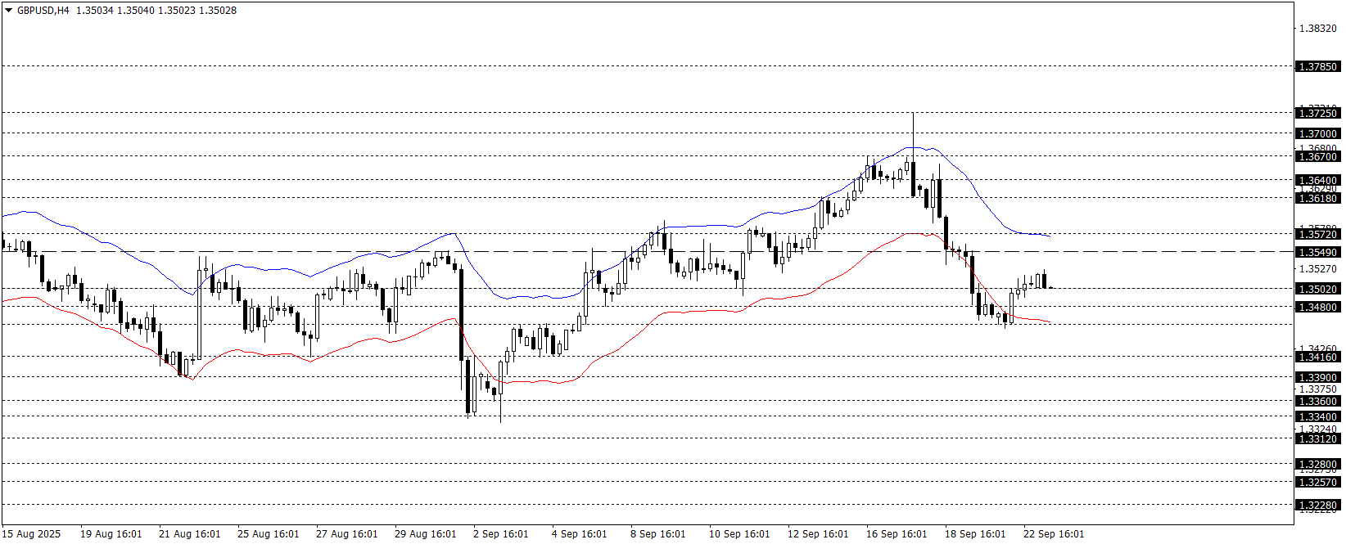Click the 1.35490 price level label
Image resolution: width=1346 pixels, height=544 pixels.
click(1318, 252)
